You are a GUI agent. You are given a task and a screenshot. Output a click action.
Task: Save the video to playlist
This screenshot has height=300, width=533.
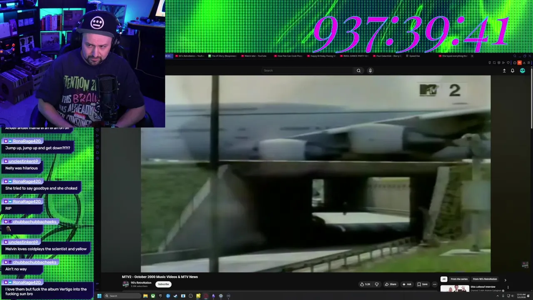coord(422,284)
